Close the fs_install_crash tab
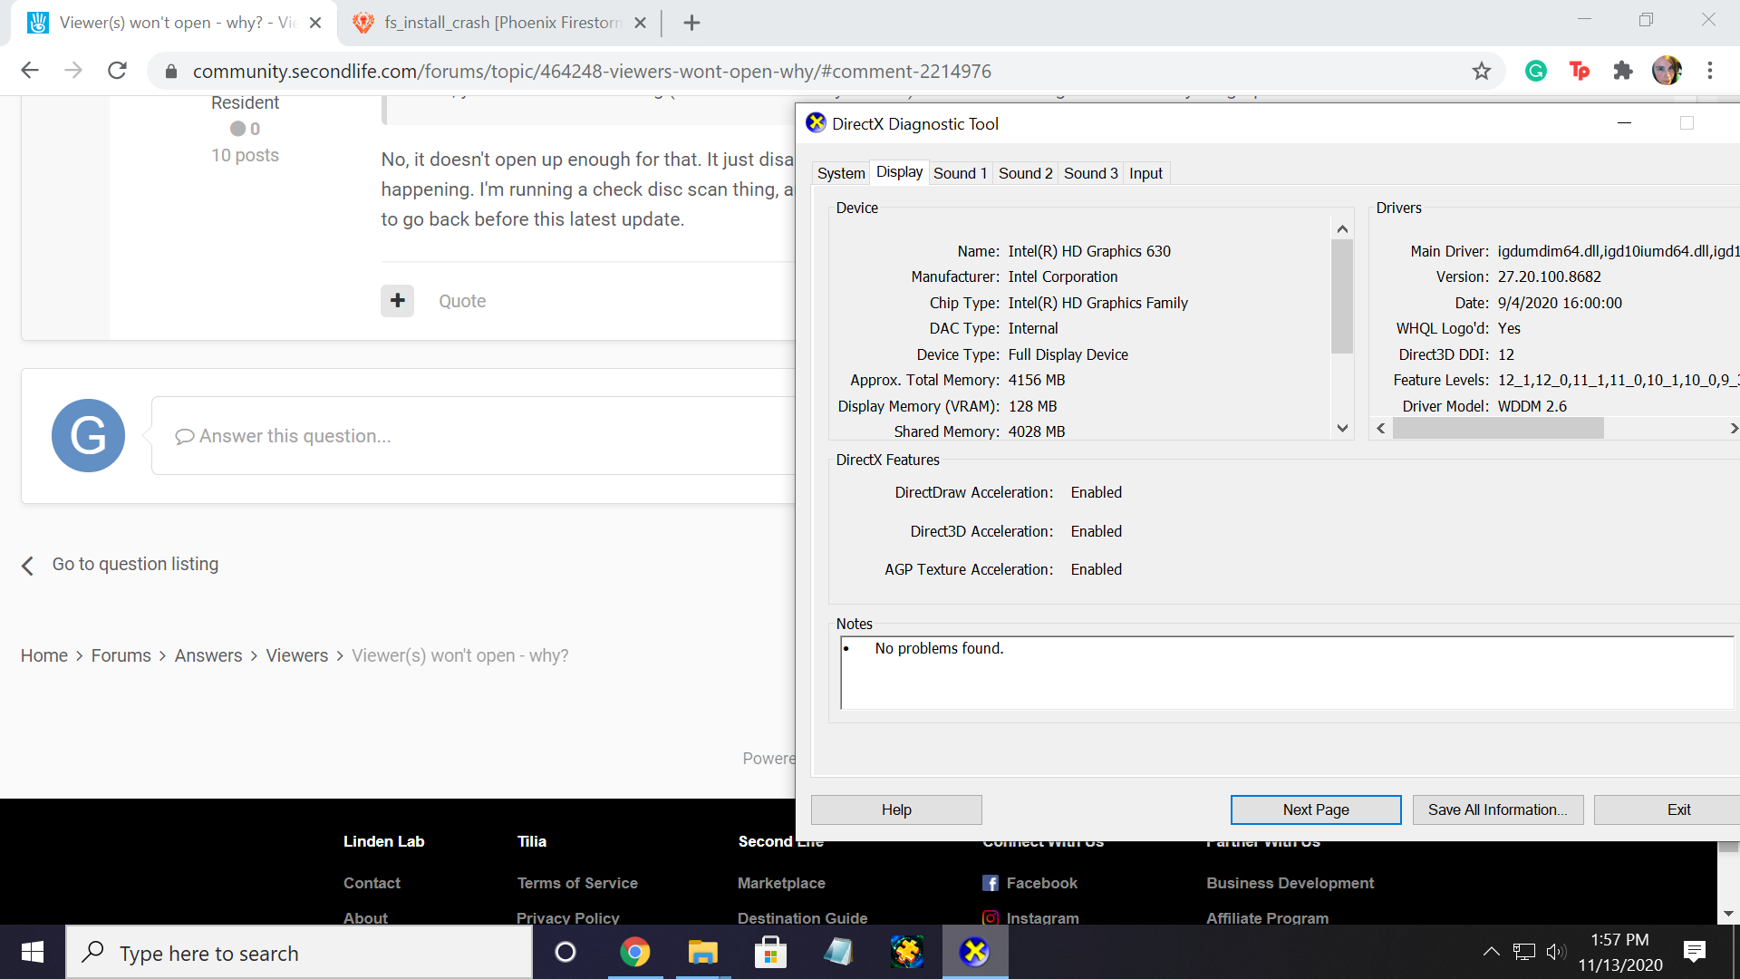Viewport: 1740px width, 979px height. coord(640,23)
